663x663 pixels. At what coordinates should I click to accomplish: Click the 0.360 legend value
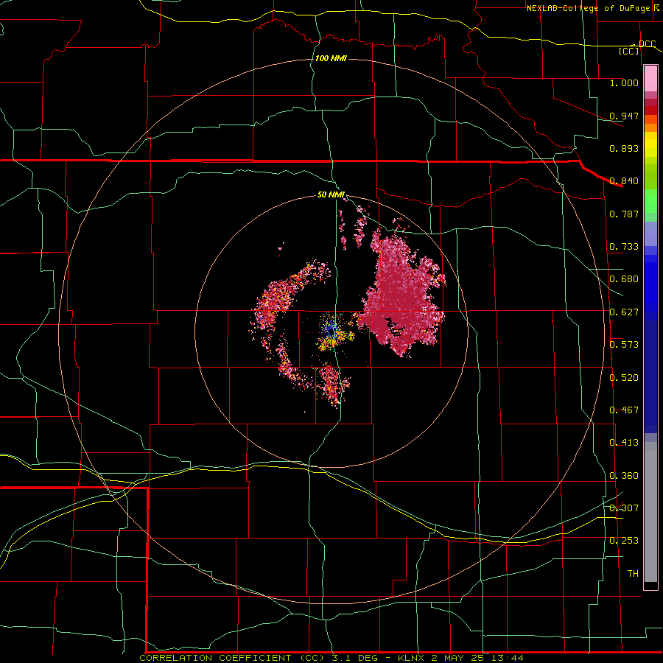[624, 476]
